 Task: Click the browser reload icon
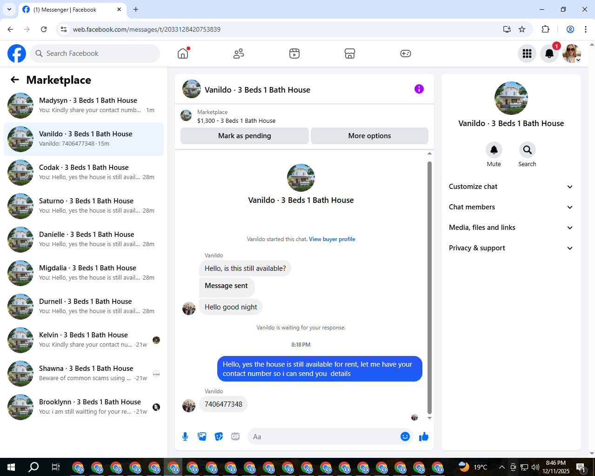coord(44,29)
